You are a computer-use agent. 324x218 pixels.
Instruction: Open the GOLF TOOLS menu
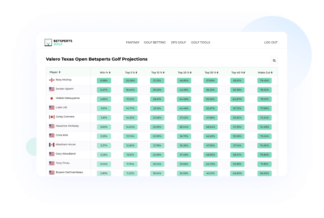click(x=201, y=43)
